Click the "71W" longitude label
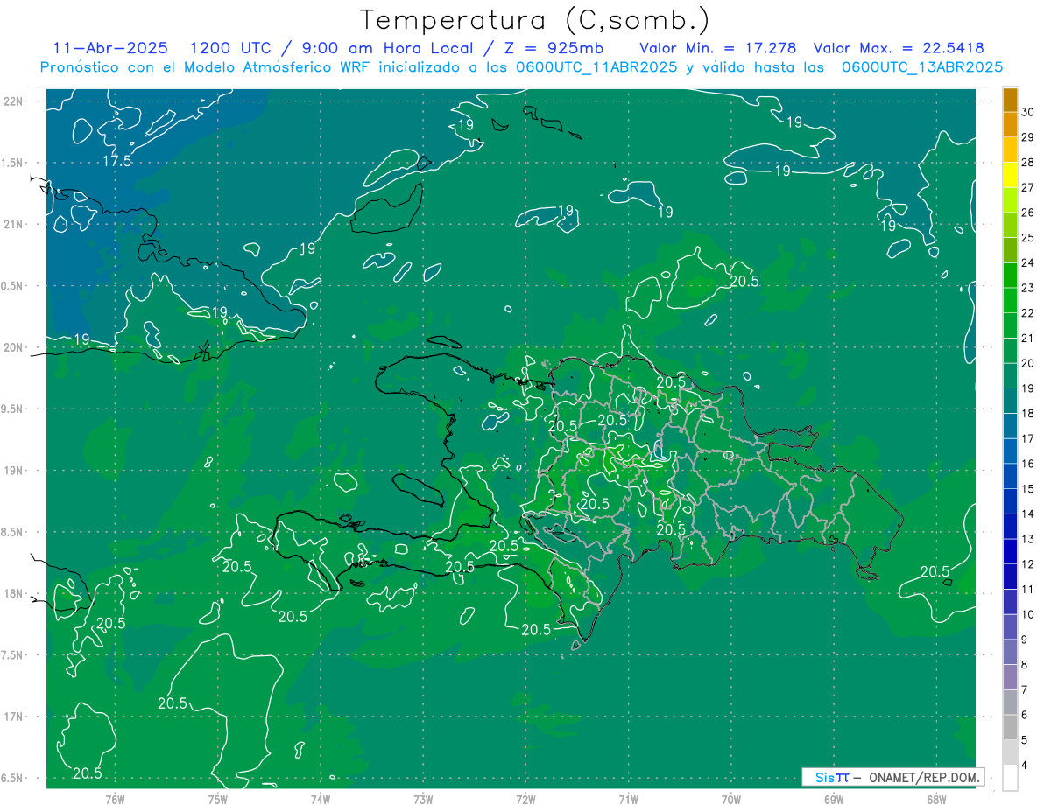 tap(628, 799)
